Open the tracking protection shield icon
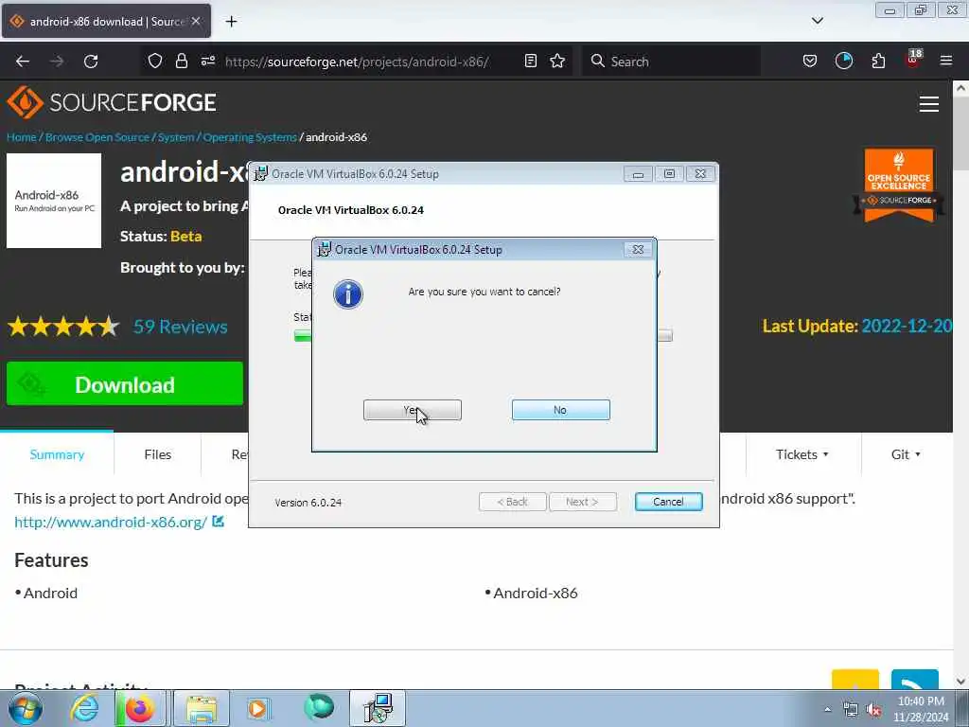The height and width of the screenshot is (727, 969). [155, 61]
